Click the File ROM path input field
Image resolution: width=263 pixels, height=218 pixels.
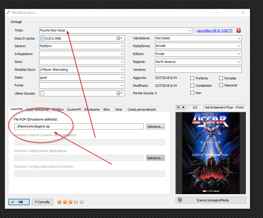79,127
